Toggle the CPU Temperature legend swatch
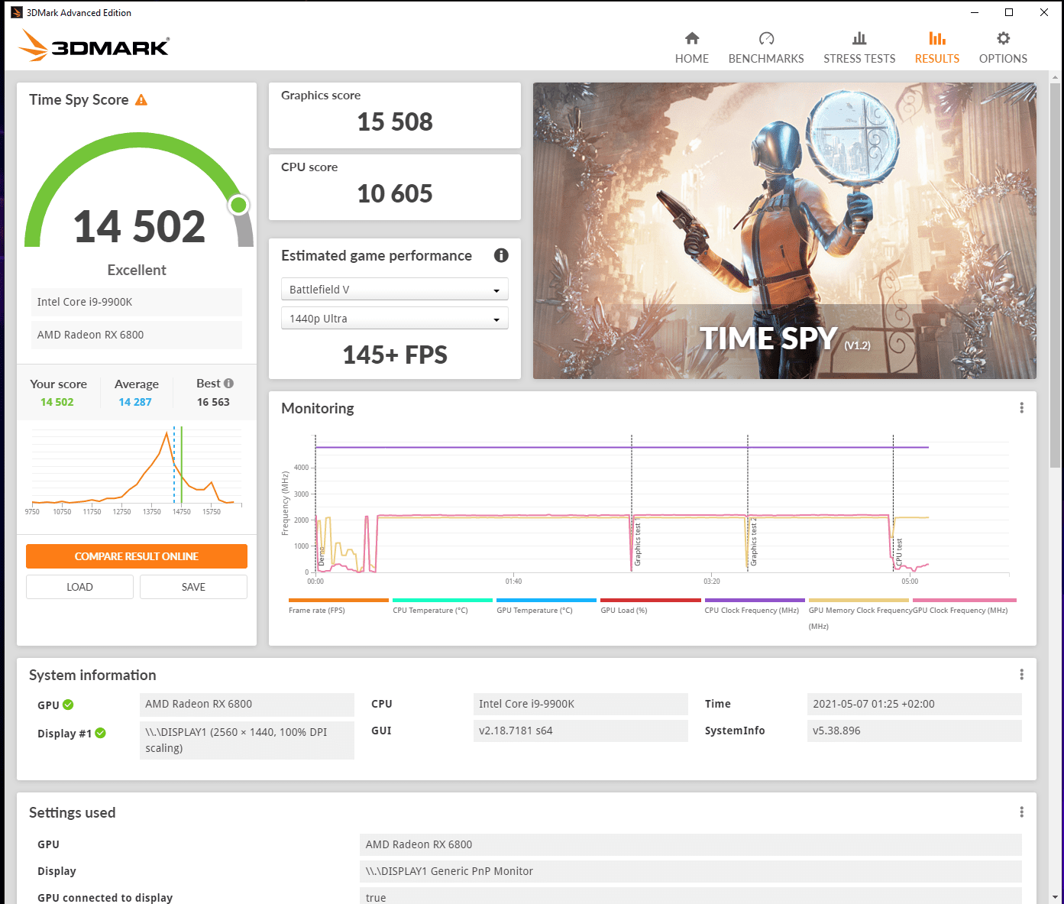Screen dimensions: 1064x904 [x=442, y=601]
